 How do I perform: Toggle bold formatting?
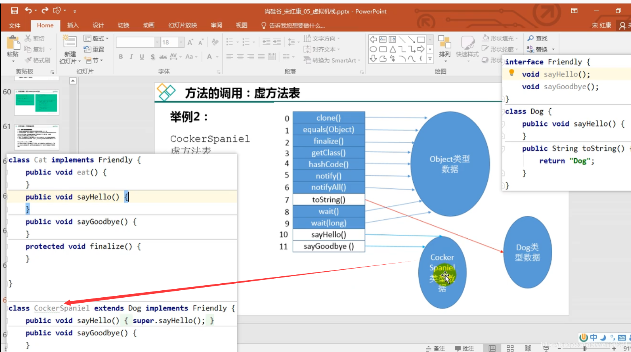121,57
